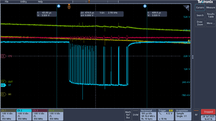
Task: Open the Horizontal settings badge
Action: pyautogui.click(x=148, y=115)
